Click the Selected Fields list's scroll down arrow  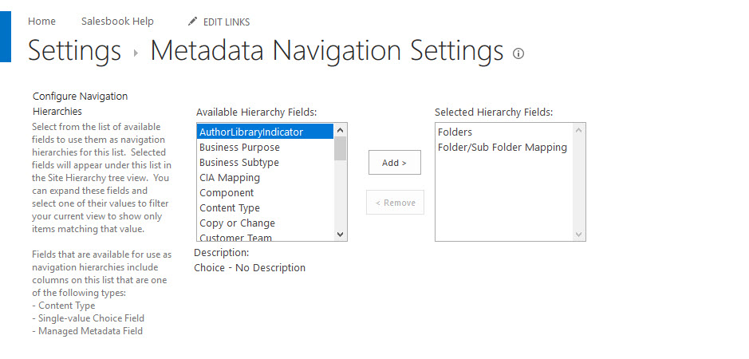[x=578, y=235]
